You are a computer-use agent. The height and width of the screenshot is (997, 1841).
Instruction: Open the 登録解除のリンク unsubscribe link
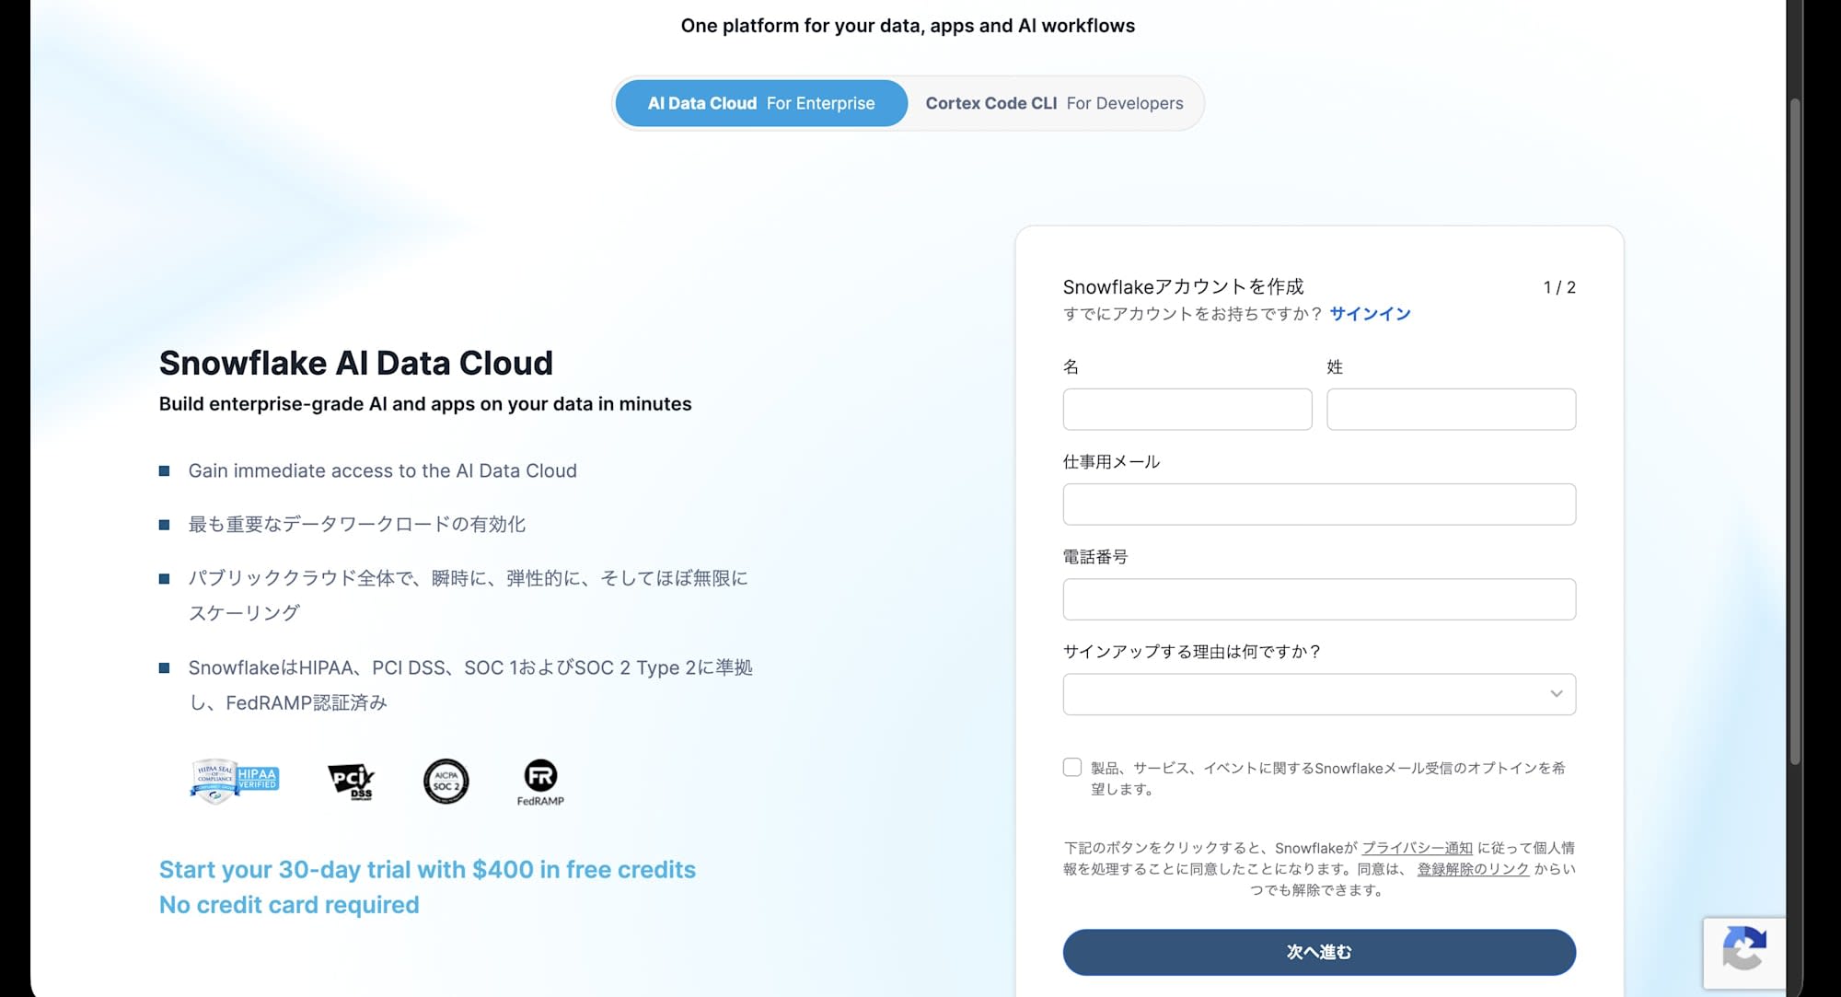[1473, 869]
